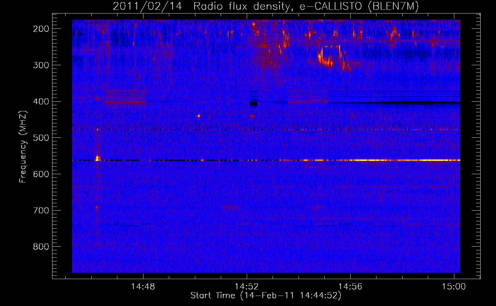This screenshot has height=306, width=496.
Task: Click the 'Start Time (14-Feb-11 14:44:52)' label
Action: pyautogui.click(x=266, y=296)
